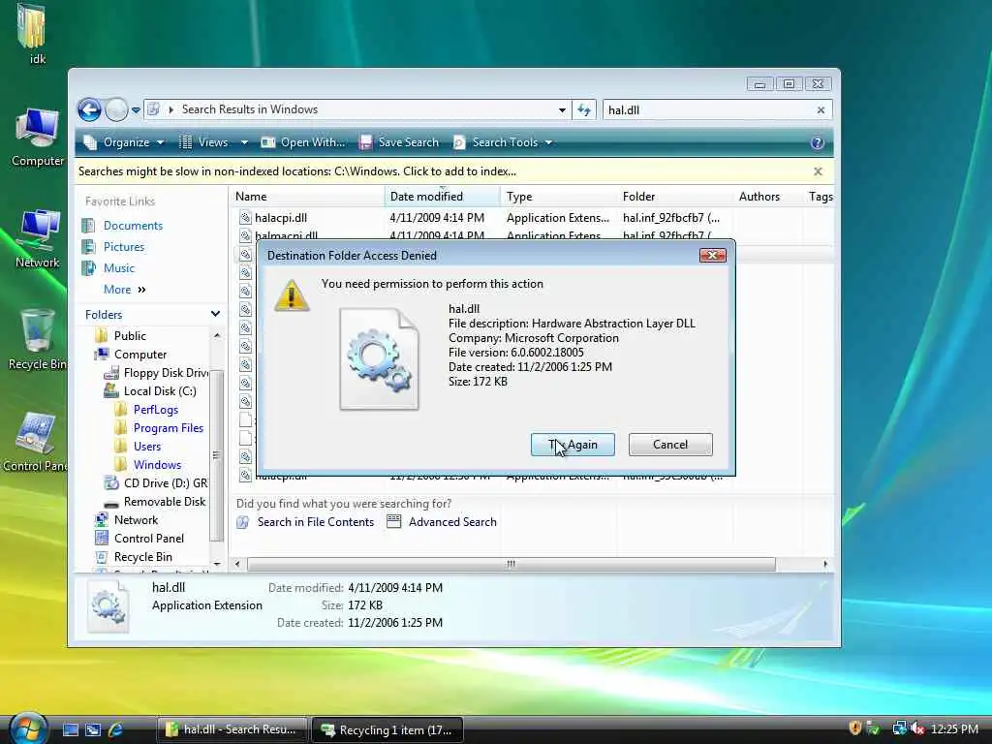Select the first halacpi.dll file
This screenshot has width=992, height=744.
click(281, 218)
